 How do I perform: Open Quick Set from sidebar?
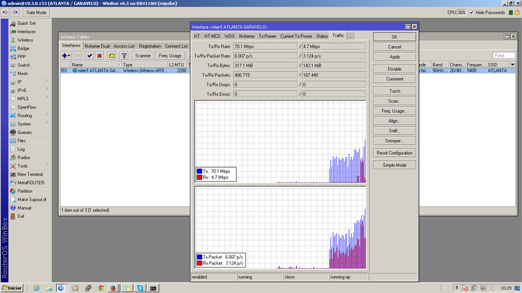[x=26, y=23]
